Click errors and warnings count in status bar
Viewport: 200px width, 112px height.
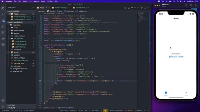tap(18, 111)
